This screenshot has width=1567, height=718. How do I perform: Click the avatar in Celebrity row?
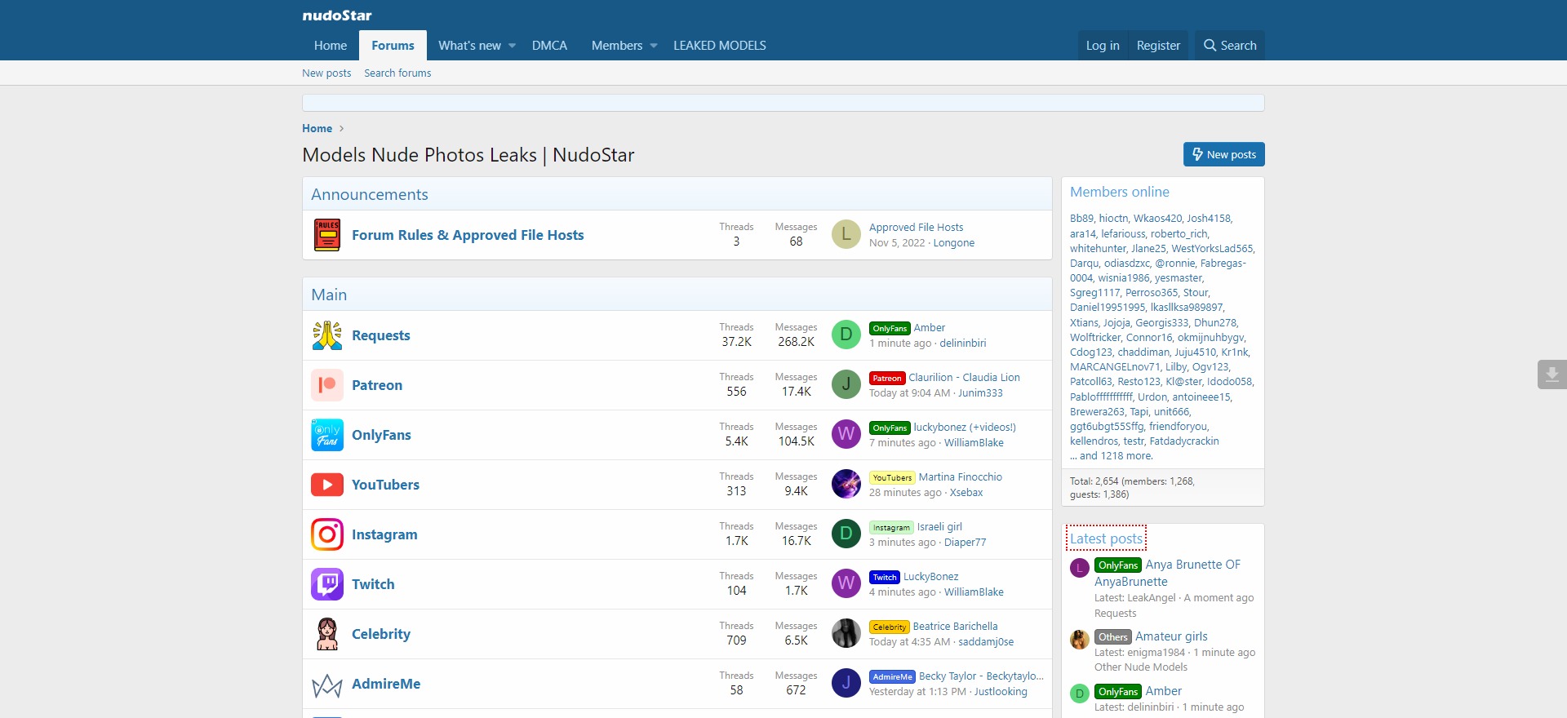click(846, 633)
